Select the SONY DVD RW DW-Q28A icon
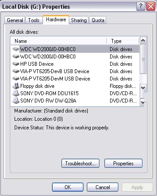The image size is (157, 196). point(16,100)
